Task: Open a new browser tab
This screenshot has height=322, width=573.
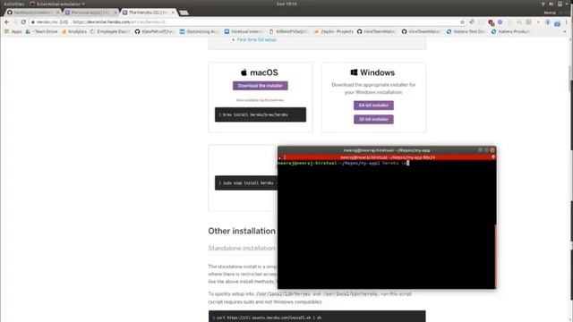Action: tap(184, 13)
